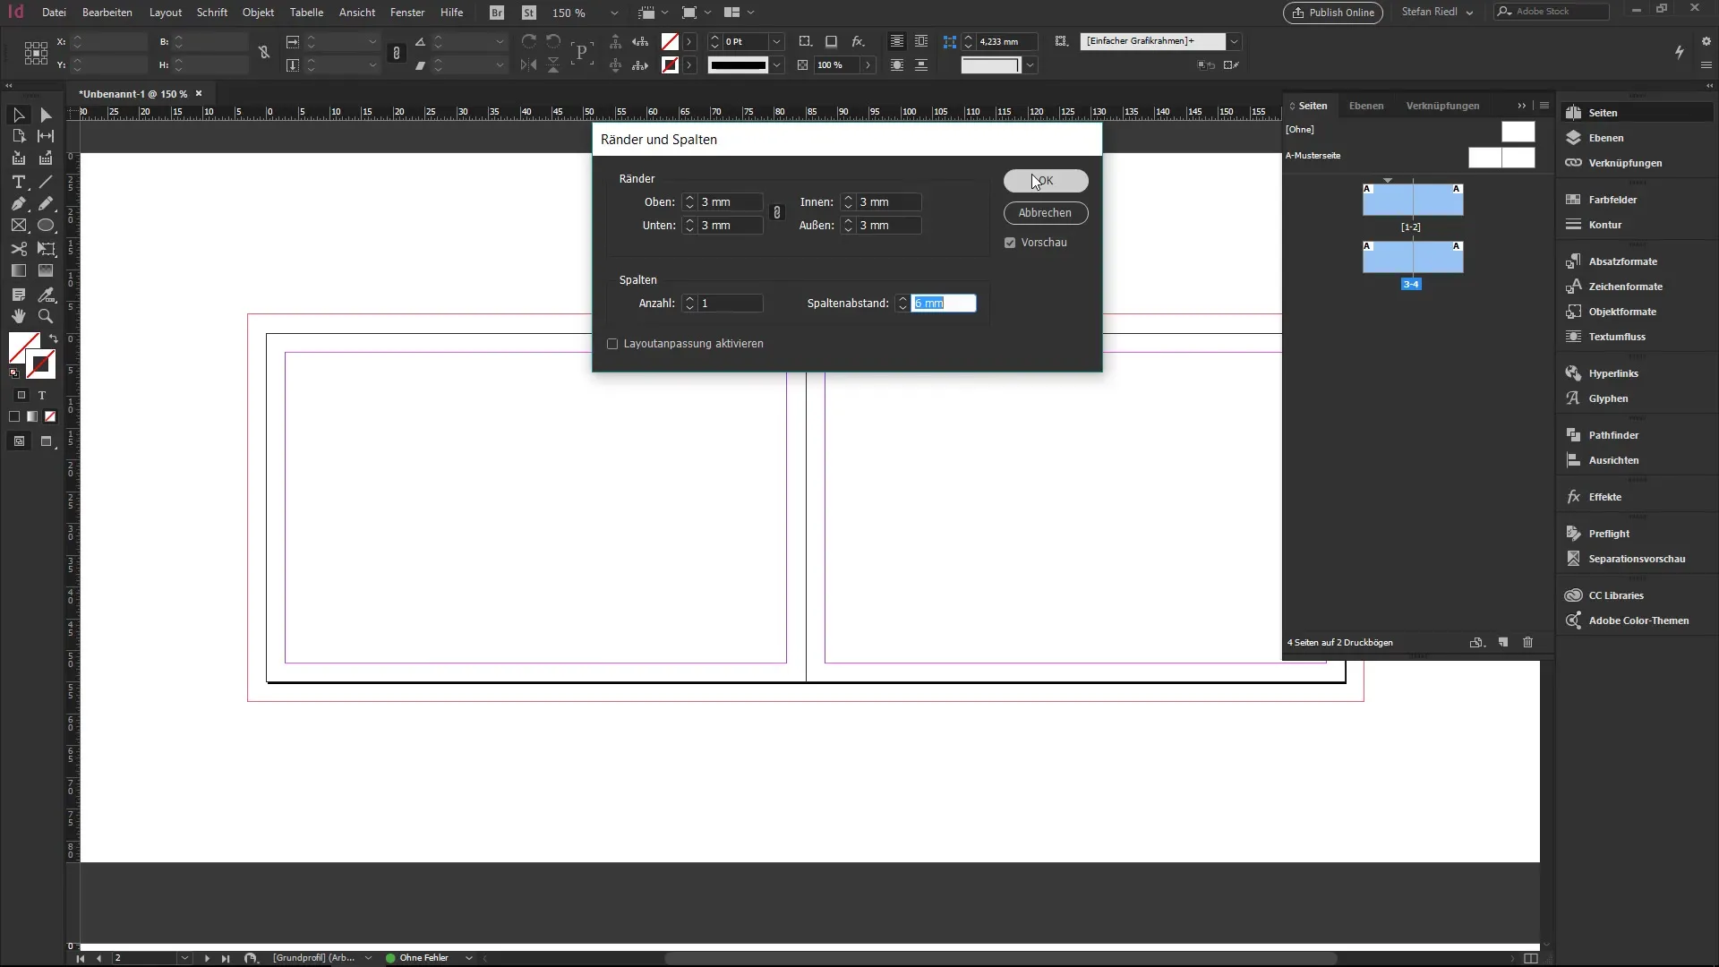Open the Preflight panel
Screen dimensions: 1719x967
click(1609, 534)
